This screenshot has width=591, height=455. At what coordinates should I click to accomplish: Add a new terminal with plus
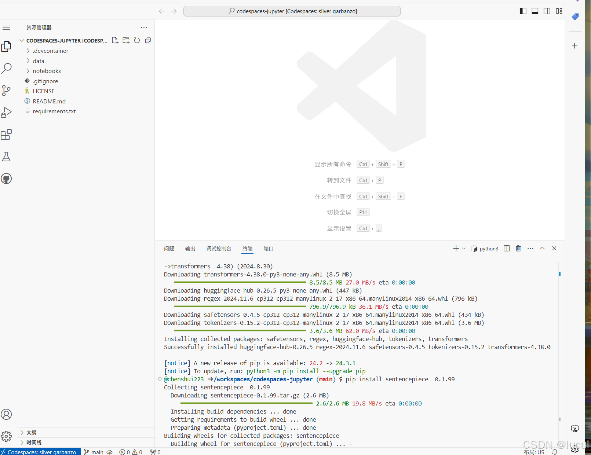[x=456, y=249]
